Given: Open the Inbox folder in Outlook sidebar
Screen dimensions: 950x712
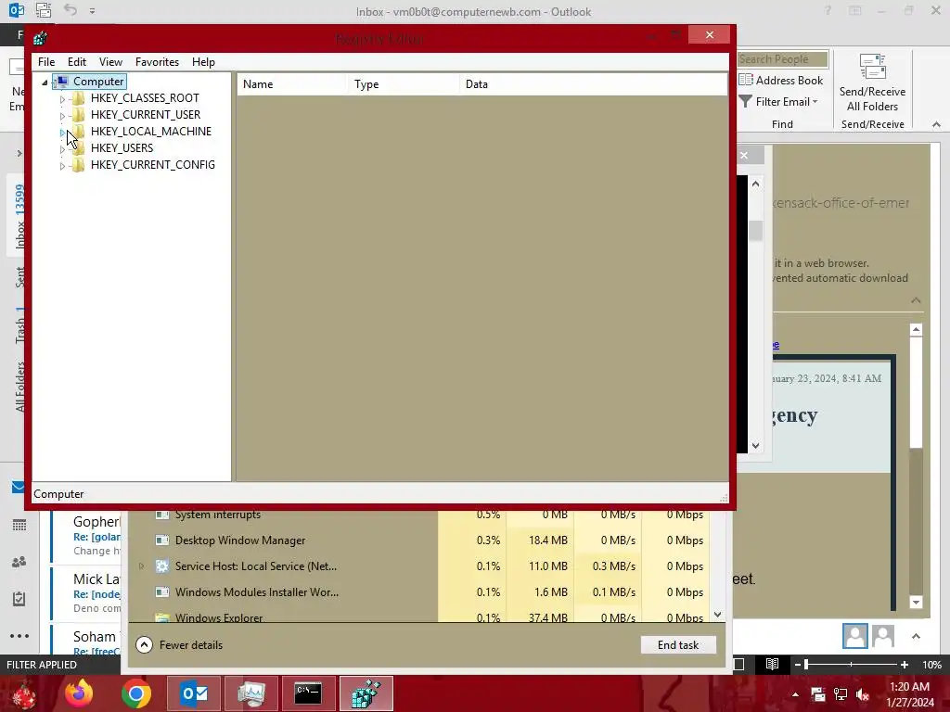Looking at the screenshot, I should click(x=20, y=216).
